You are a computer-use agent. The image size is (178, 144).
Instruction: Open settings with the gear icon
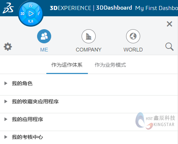[x=8, y=47]
